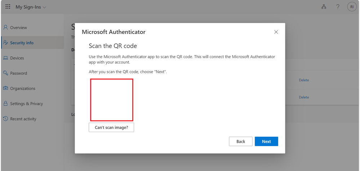Go Back in the Authenticator dialog
Image resolution: width=360 pixels, height=171 pixels.
(241, 141)
